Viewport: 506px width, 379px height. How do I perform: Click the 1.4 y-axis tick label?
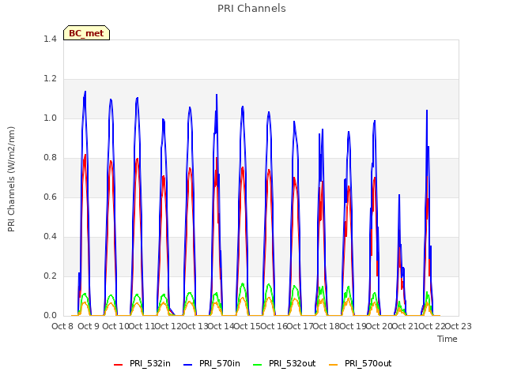click(x=50, y=39)
